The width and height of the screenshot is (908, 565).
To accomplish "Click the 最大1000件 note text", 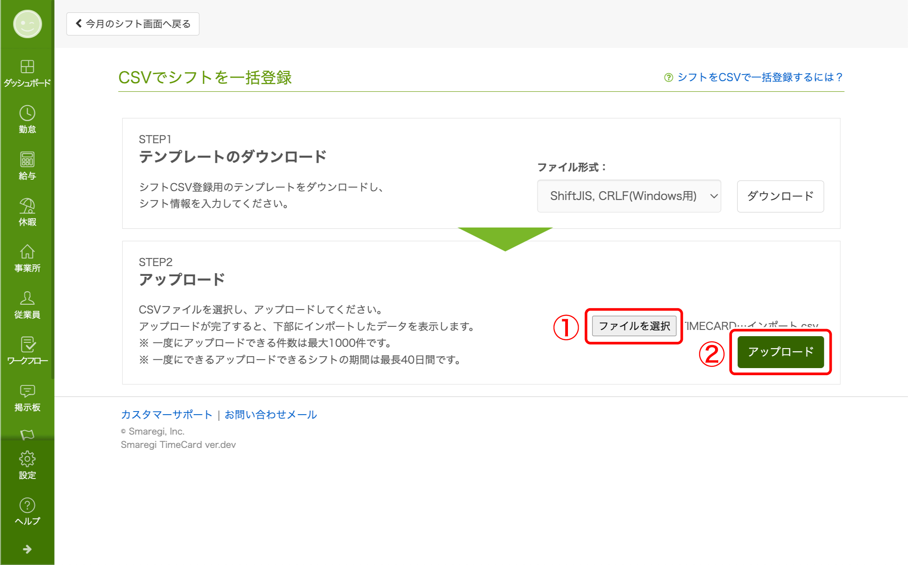I will 265,343.
